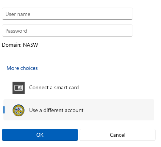This screenshot has width=161, height=147.
Task: Click the User name placeholder text
Action: click(18, 14)
